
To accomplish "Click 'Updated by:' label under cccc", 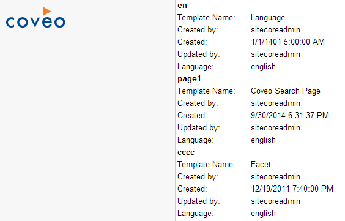I will click(x=199, y=201).
